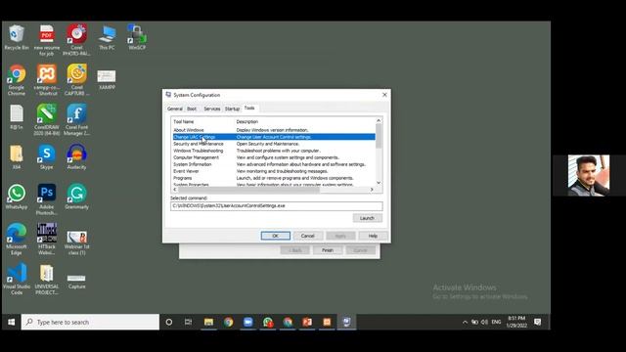Open the notification center icon

537,322
